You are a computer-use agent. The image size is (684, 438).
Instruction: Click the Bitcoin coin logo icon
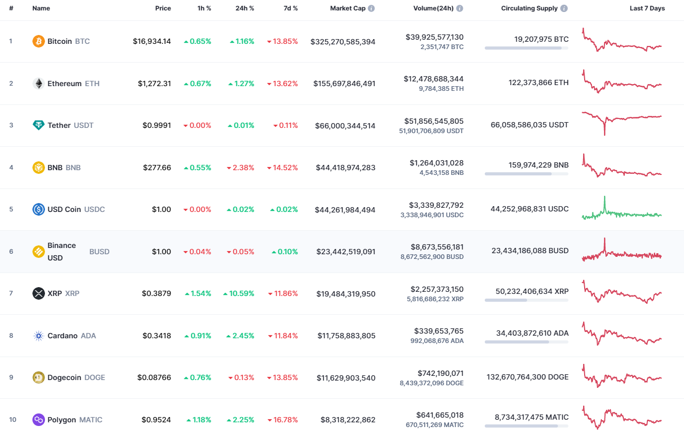click(x=39, y=41)
